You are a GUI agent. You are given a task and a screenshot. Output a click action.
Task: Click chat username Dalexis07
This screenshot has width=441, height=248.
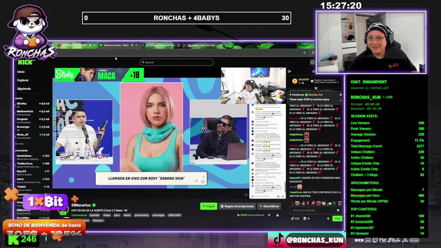tap(295, 178)
